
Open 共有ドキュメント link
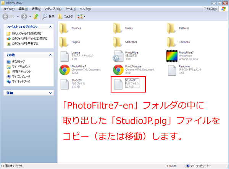click(22, 71)
